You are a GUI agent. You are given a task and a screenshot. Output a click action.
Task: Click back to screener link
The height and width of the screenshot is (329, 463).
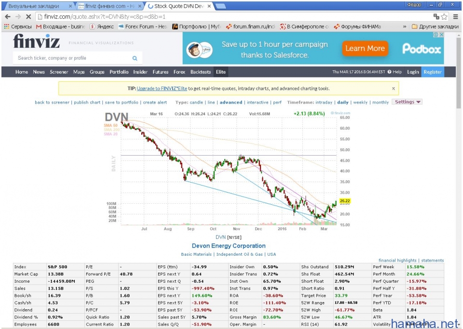pos(52,102)
